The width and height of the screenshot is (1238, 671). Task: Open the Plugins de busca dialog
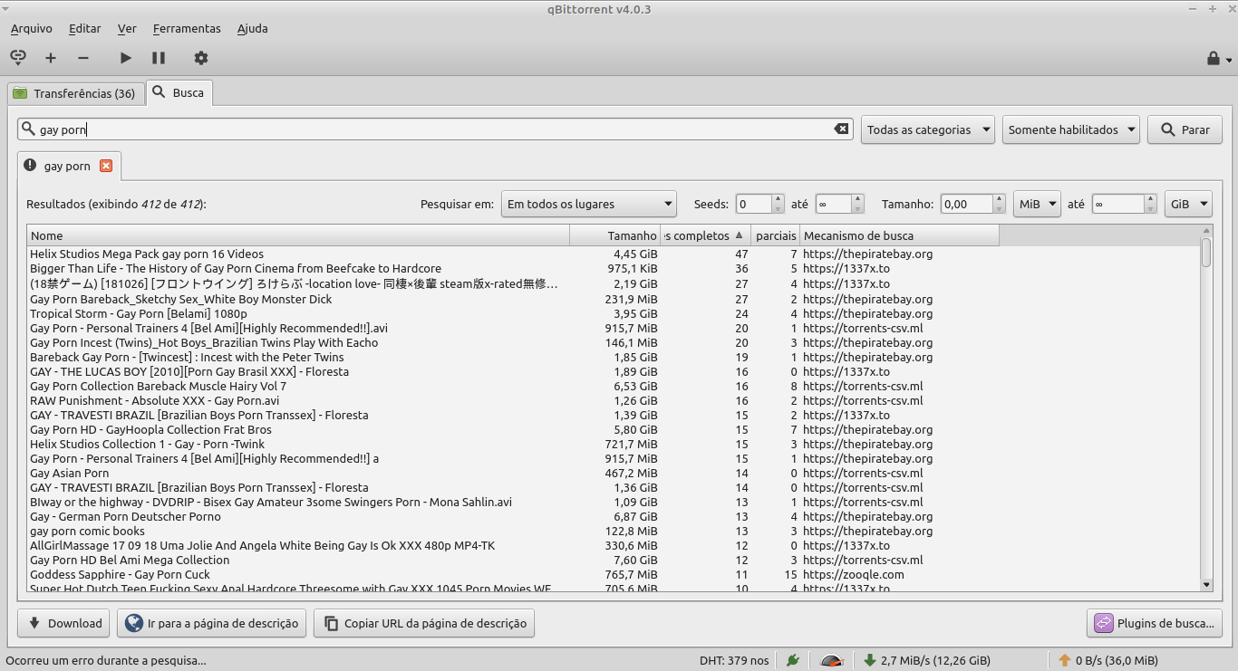(x=1153, y=623)
